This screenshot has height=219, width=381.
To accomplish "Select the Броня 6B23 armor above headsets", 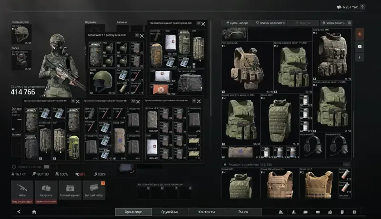I will (x=280, y=120).
